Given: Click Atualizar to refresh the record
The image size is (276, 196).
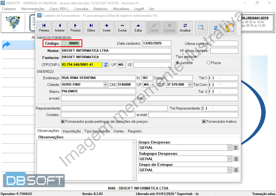Looking at the screenshot, I should coord(185,27).
